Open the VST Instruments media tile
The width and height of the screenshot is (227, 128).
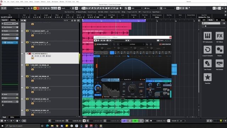pyautogui.click(x=207, y=36)
